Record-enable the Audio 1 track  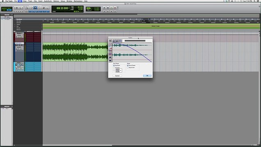(x=16, y=65)
